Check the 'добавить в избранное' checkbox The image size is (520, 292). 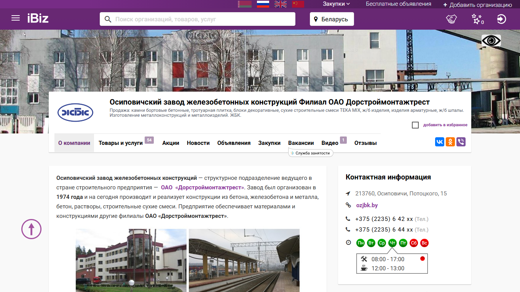click(x=415, y=125)
